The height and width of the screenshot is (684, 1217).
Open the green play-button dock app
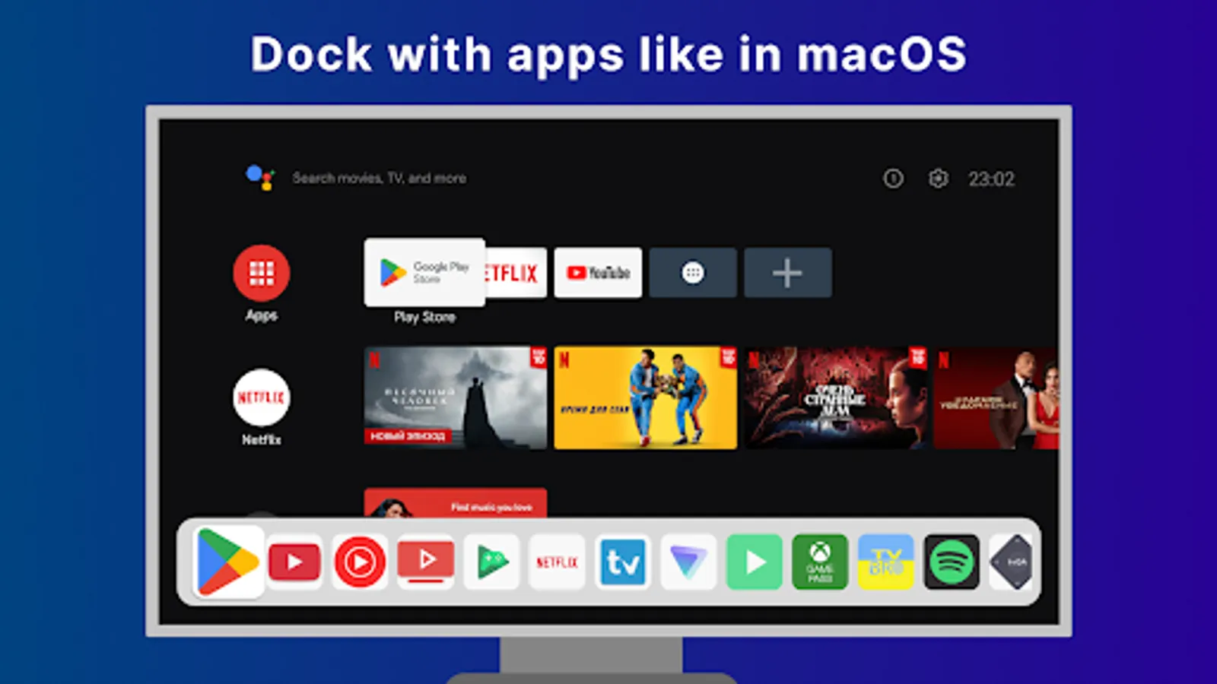click(x=754, y=562)
